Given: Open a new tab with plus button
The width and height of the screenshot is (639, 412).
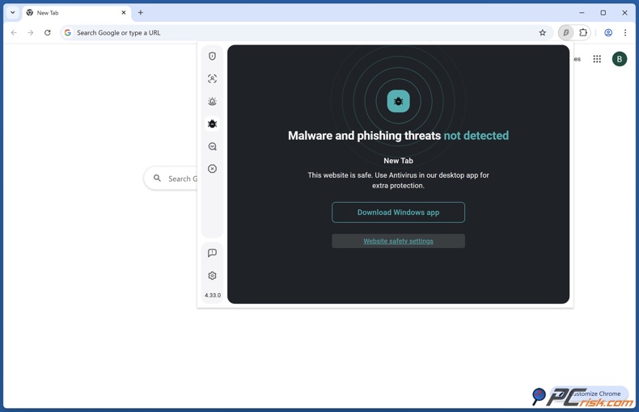Looking at the screenshot, I should point(140,13).
